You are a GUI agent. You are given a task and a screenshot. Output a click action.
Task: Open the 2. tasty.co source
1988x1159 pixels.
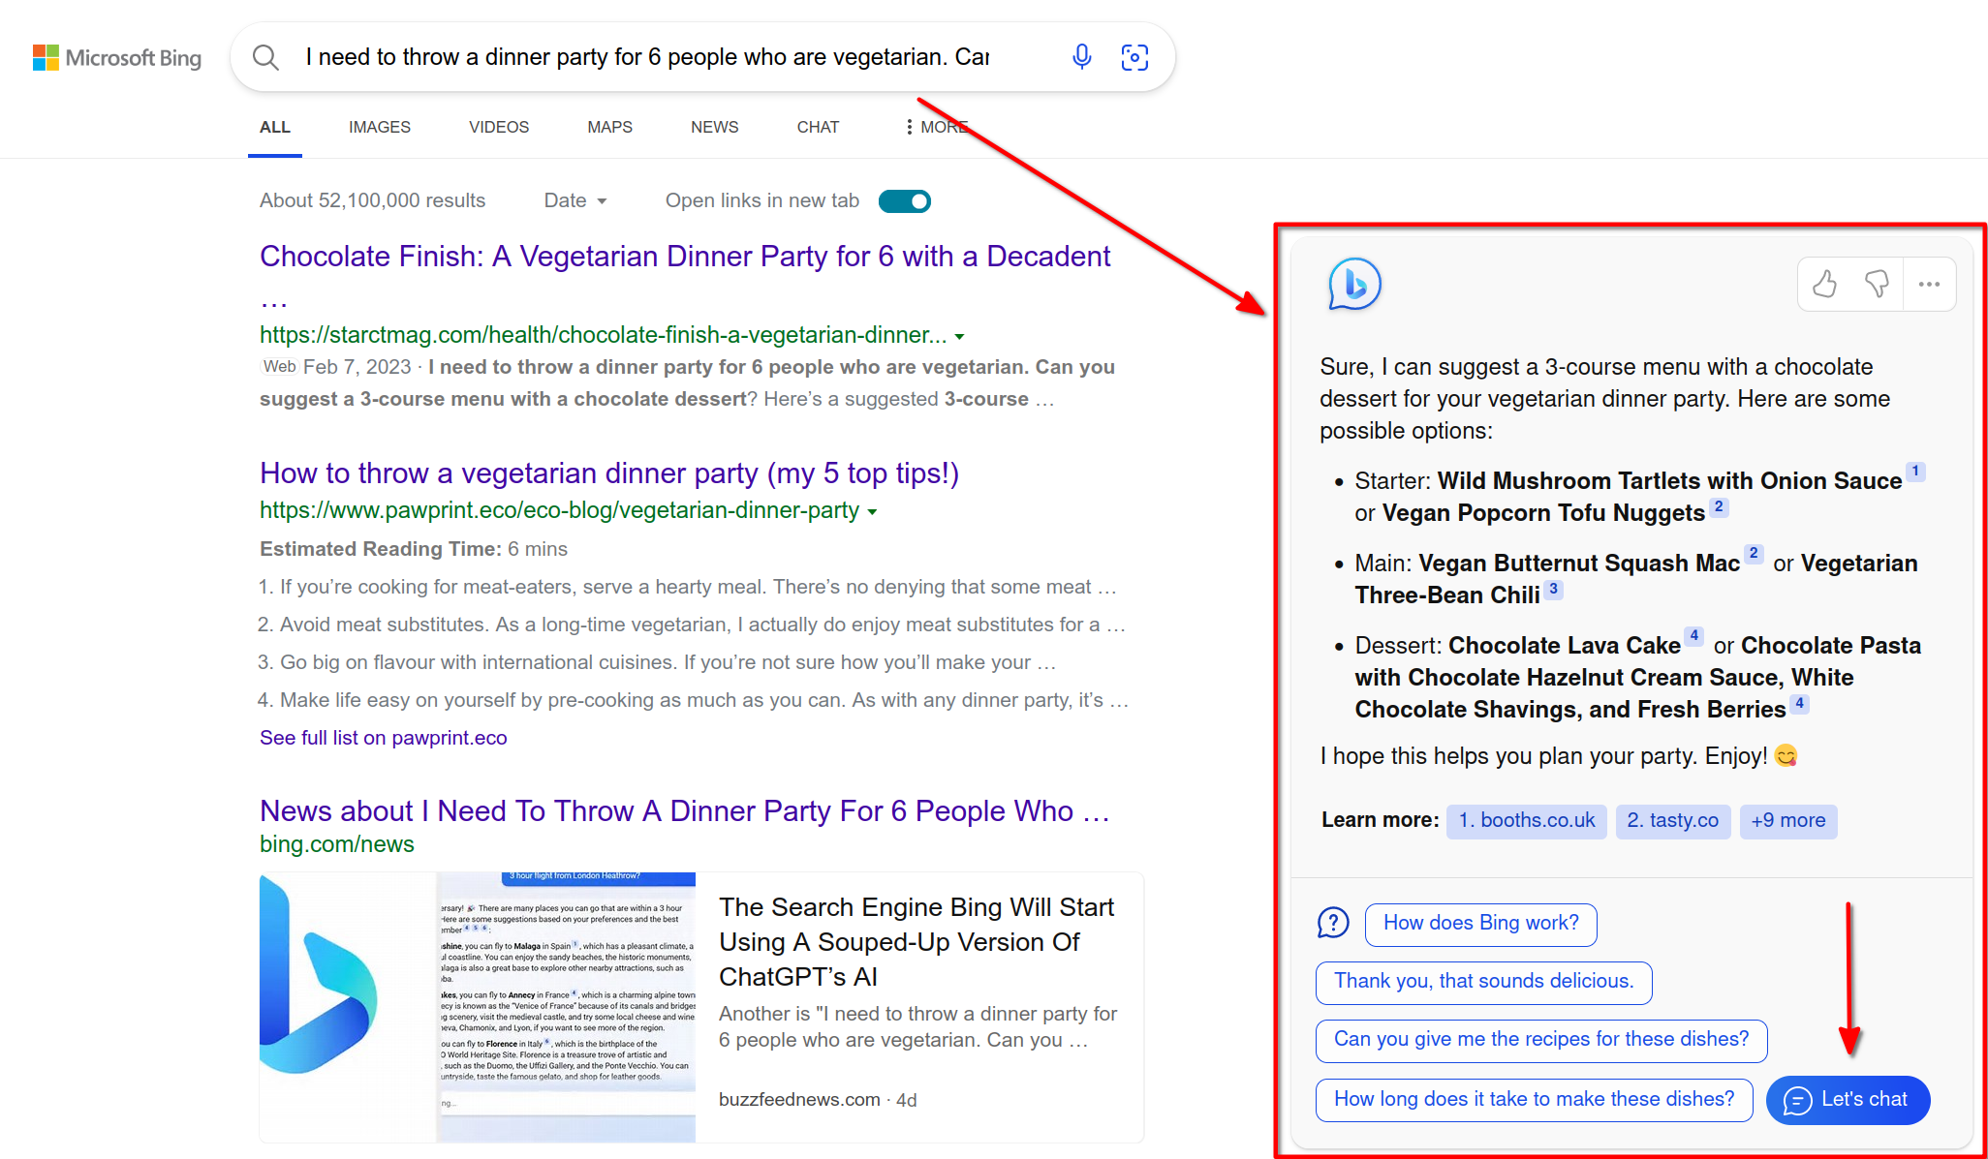point(1673,821)
